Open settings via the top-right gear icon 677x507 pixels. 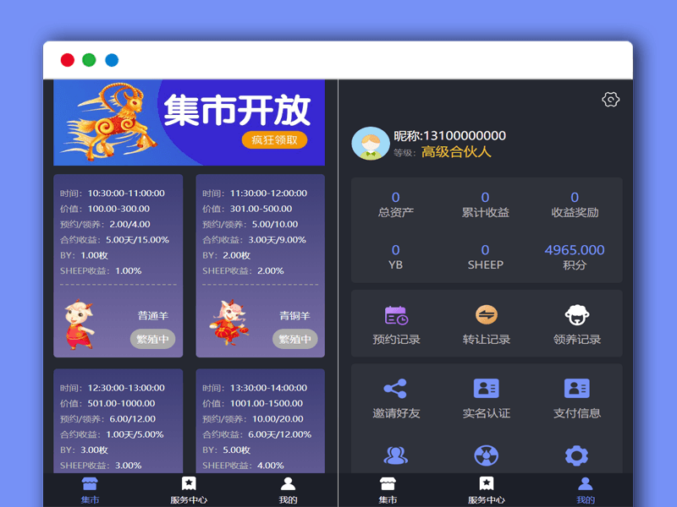tap(608, 101)
